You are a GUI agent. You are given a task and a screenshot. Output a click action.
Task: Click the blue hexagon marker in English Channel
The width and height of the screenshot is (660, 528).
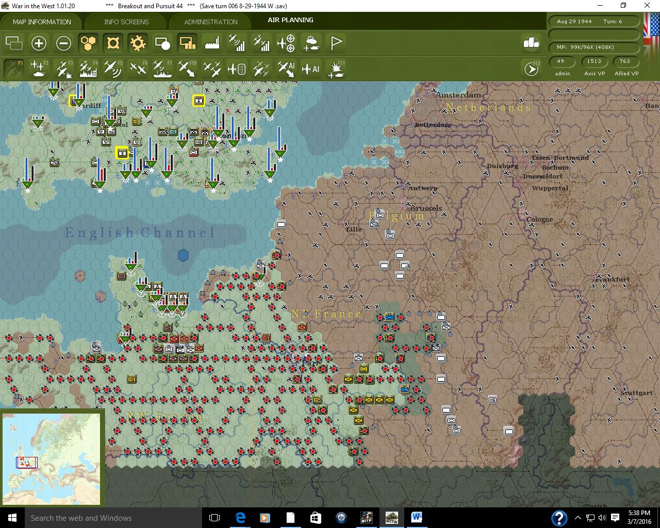tap(183, 255)
